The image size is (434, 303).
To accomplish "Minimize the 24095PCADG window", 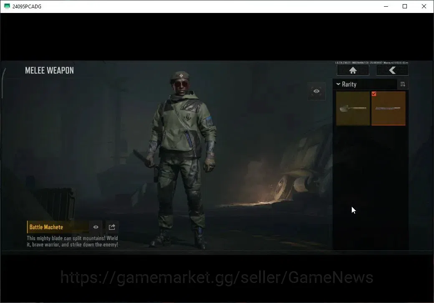I will 386,6.
